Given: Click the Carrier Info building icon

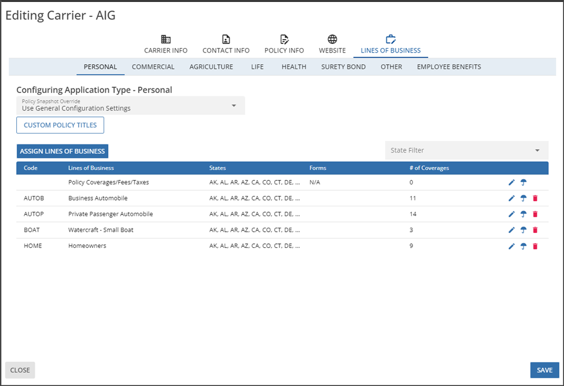Looking at the screenshot, I should click(166, 39).
